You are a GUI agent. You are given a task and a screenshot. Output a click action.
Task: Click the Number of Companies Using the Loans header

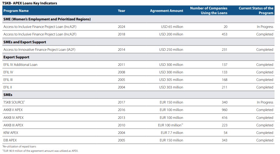pyautogui.click(x=209, y=11)
